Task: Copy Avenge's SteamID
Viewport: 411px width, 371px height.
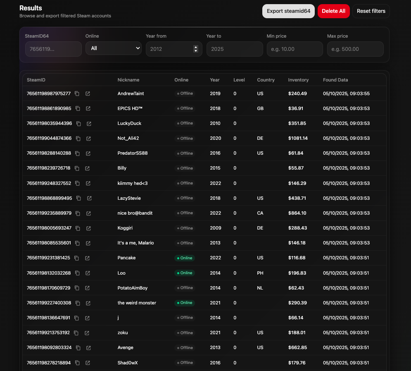Action: (x=78, y=348)
